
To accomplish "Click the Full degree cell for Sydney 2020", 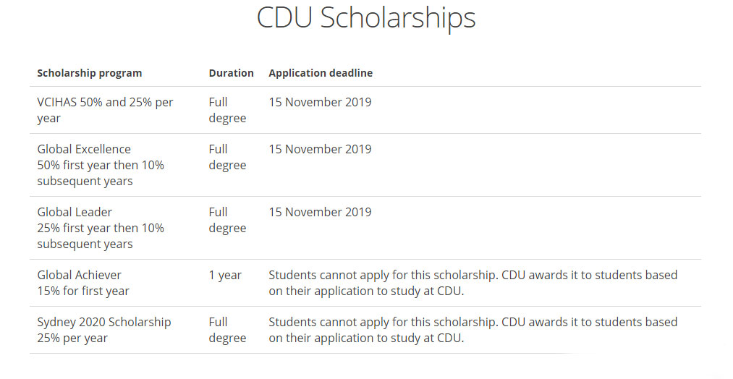I will tap(227, 331).
